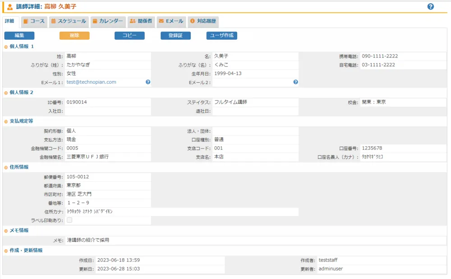Screen dimensions: 451x279
Task: Collapse the メモ情報 section
Action: point(6,231)
